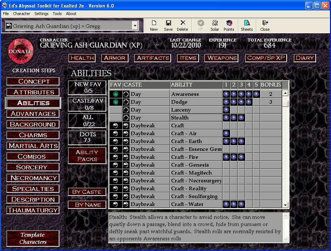
Task: Open the Solar toolkit icon
Action: [x=215, y=25]
